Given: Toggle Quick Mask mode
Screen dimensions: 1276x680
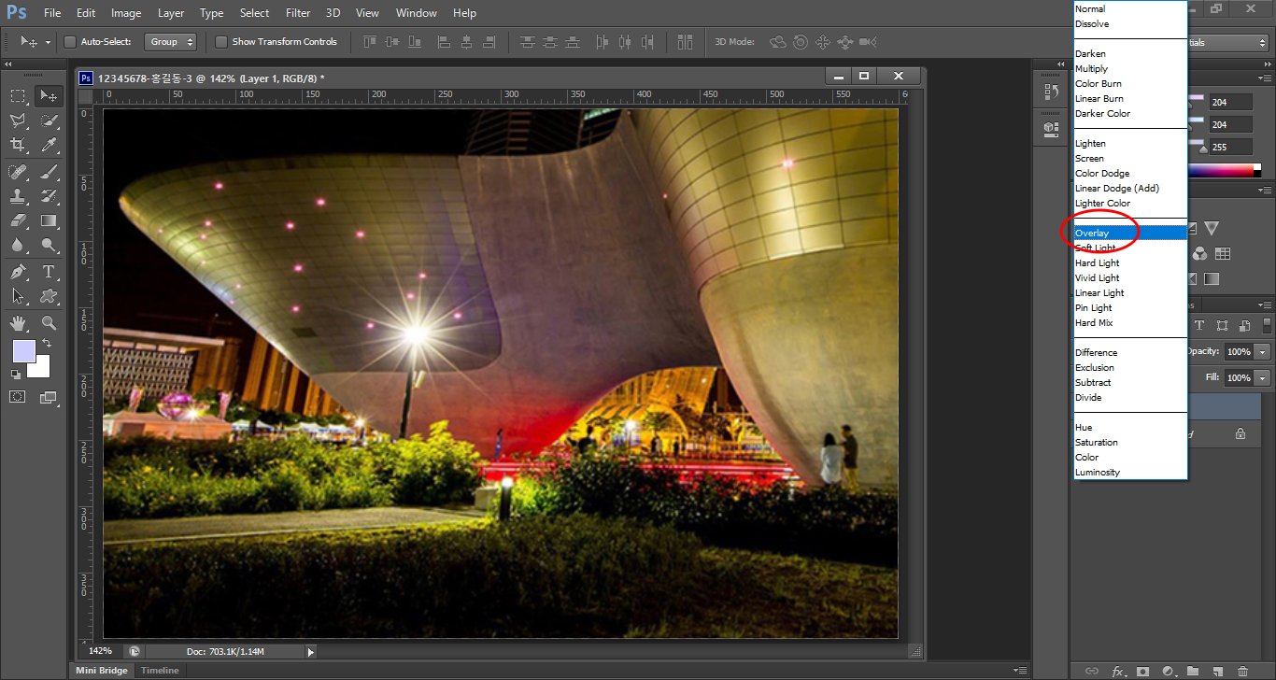Looking at the screenshot, I should point(18,397).
